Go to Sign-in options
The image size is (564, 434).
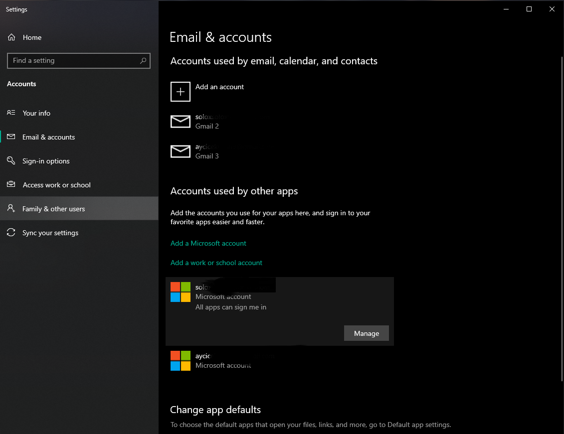(79, 161)
